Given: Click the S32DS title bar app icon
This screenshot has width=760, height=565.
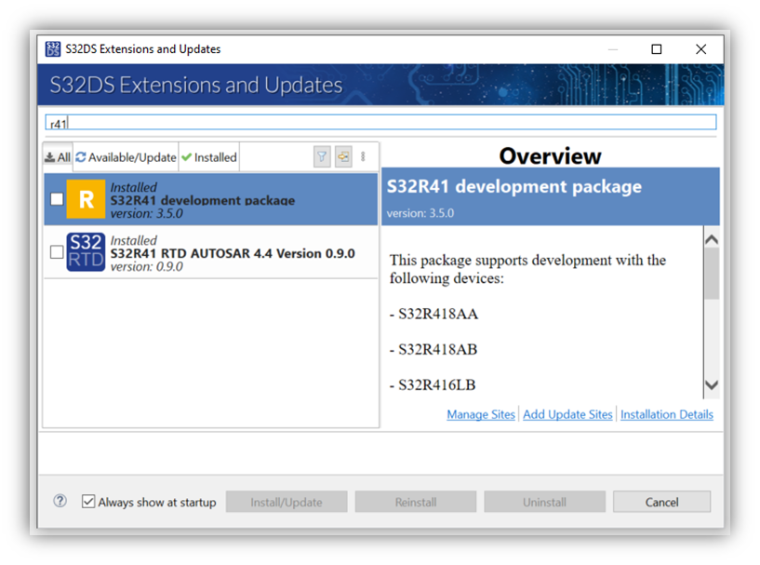Looking at the screenshot, I should click(52, 49).
